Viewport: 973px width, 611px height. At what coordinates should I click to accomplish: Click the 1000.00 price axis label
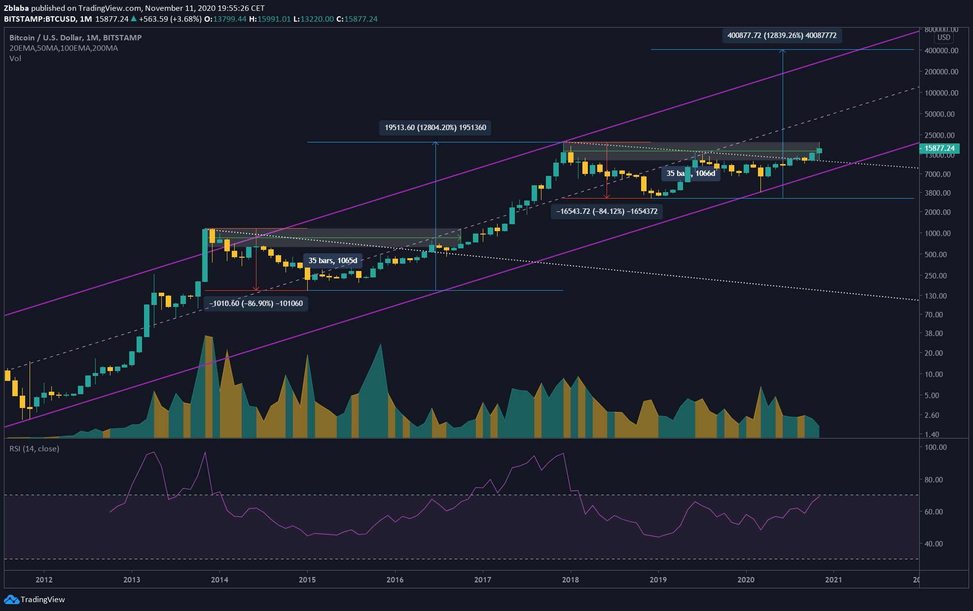pyautogui.click(x=937, y=234)
